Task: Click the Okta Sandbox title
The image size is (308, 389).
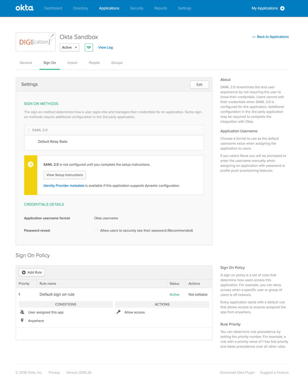Action: click(x=79, y=37)
